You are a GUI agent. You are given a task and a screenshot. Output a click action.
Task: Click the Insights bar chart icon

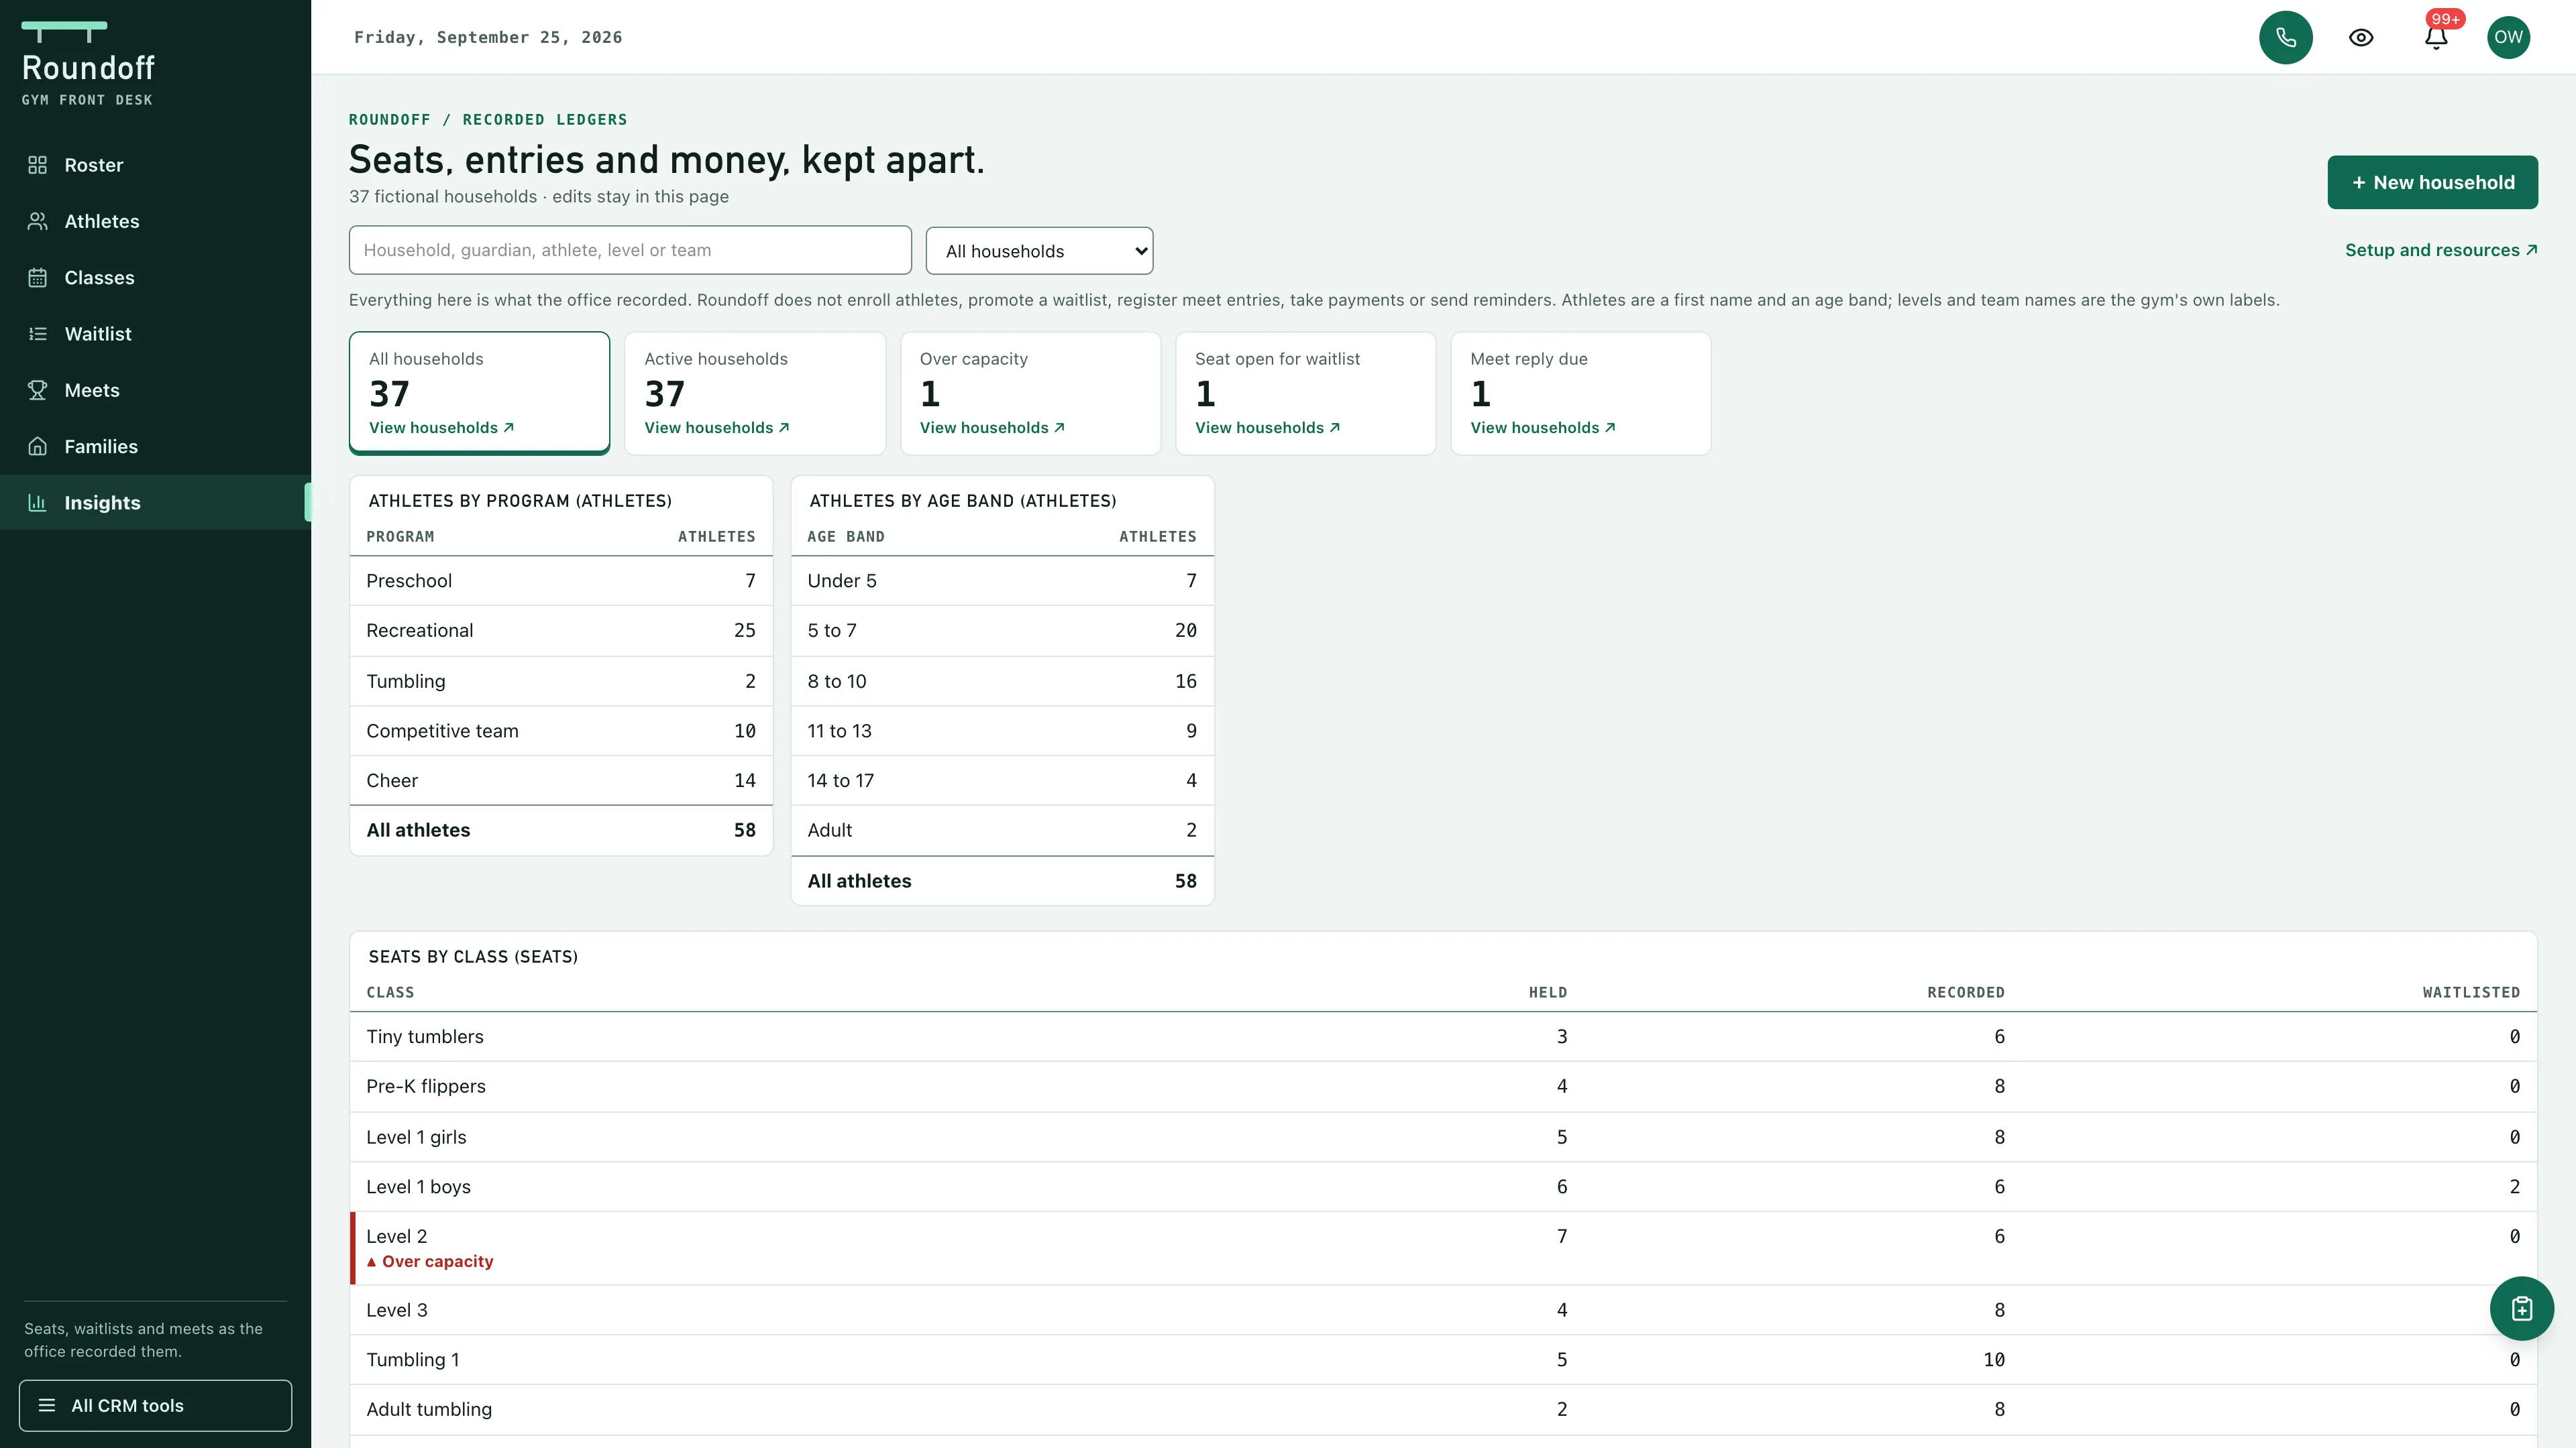[37, 503]
